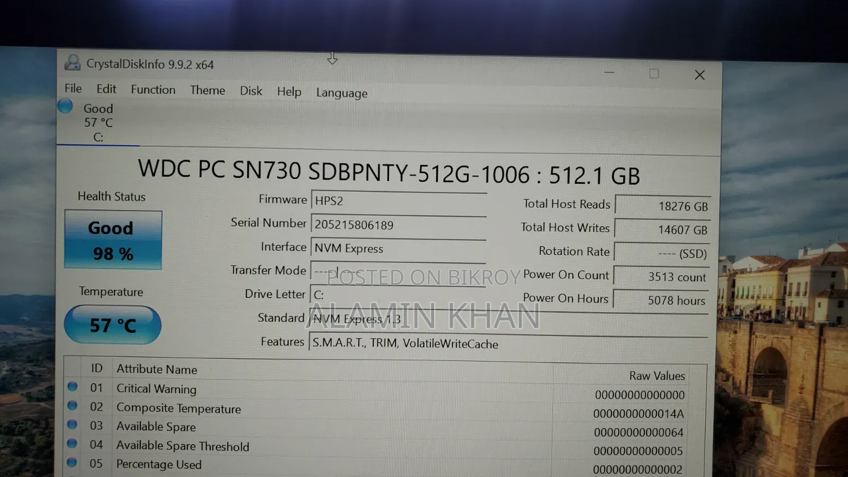Click Power On Hours value 5078 hours
Screen dimensions: 848x477
tap(661, 300)
